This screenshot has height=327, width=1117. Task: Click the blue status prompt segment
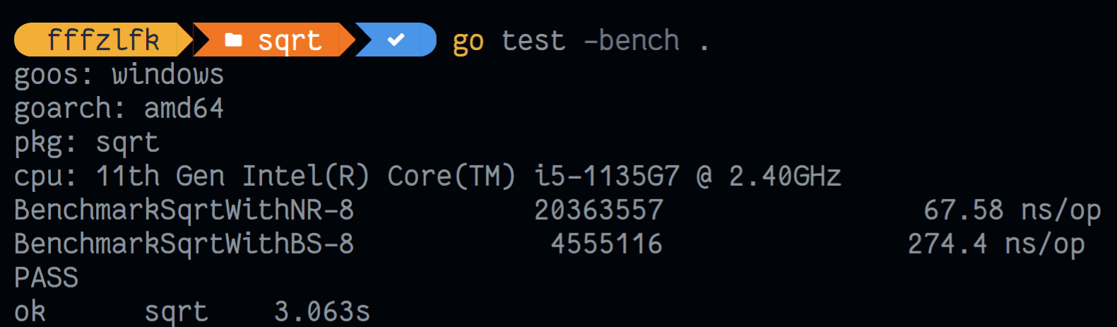pyautogui.click(x=396, y=40)
